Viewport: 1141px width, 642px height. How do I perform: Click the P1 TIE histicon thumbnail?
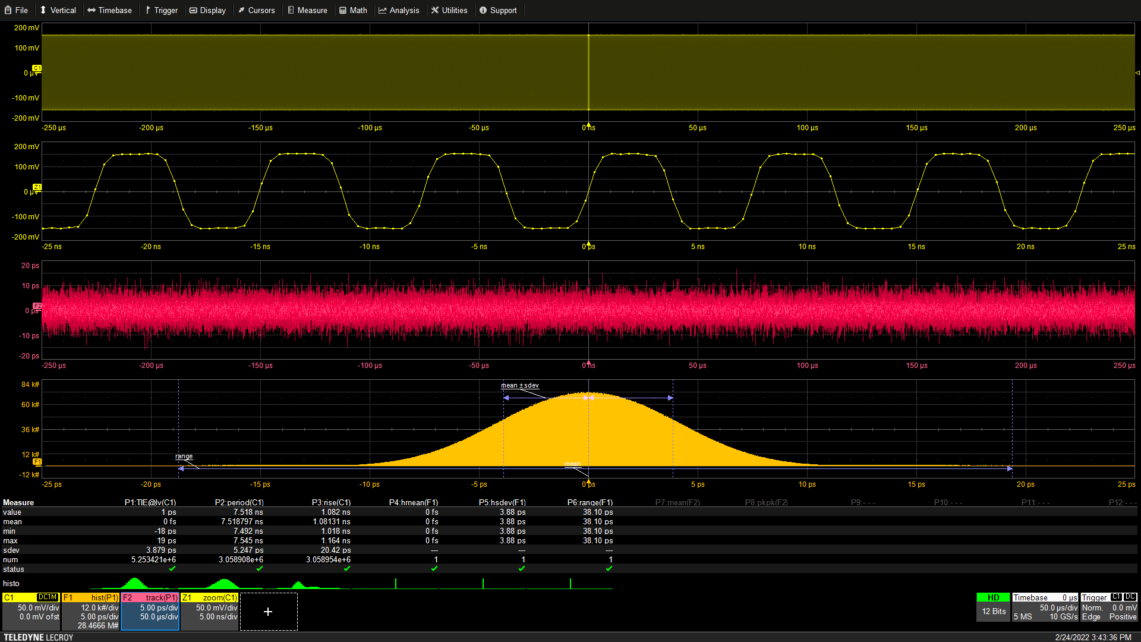134,583
